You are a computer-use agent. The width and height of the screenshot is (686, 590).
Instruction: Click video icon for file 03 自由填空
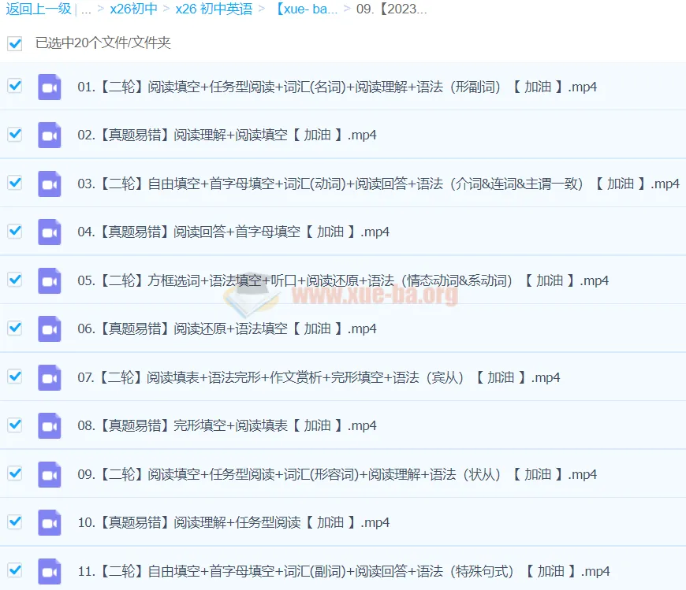click(49, 184)
